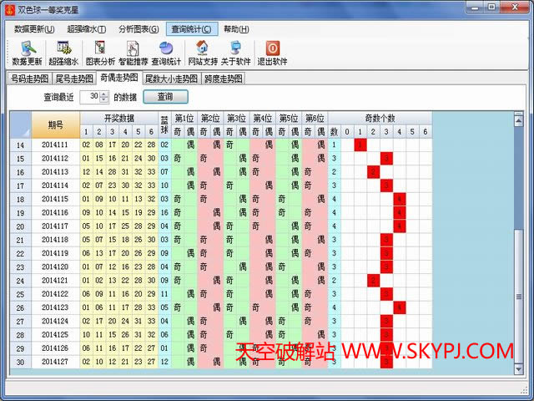The width and height of the screenshot is (534, 401).
Task: Launch the 智能推荐 tool
Action: point(133,53)
